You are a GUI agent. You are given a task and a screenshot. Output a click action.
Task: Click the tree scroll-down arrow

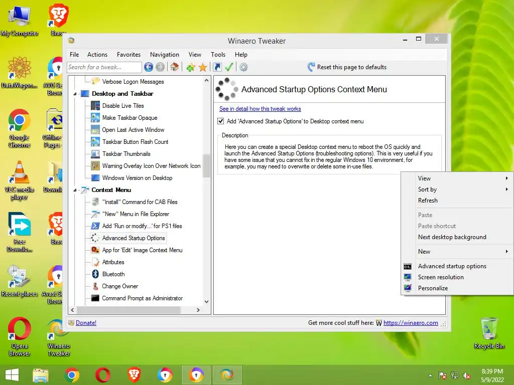click(x=206, y=301)
